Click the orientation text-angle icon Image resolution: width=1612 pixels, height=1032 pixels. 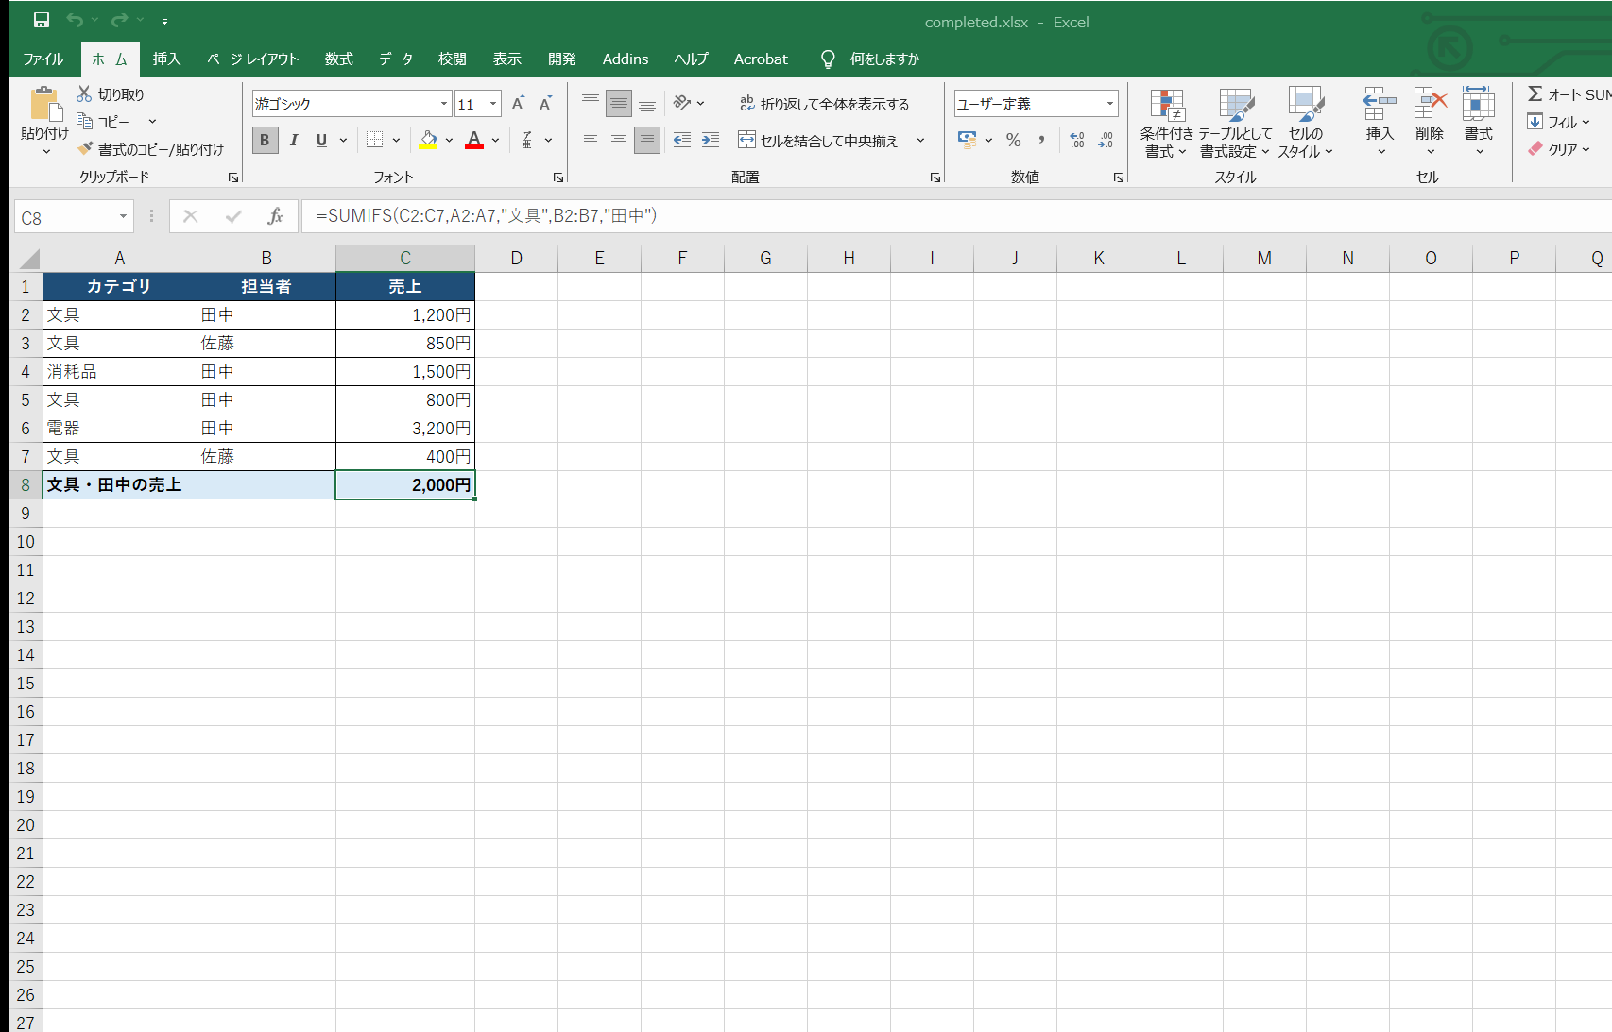click(682, 103)
